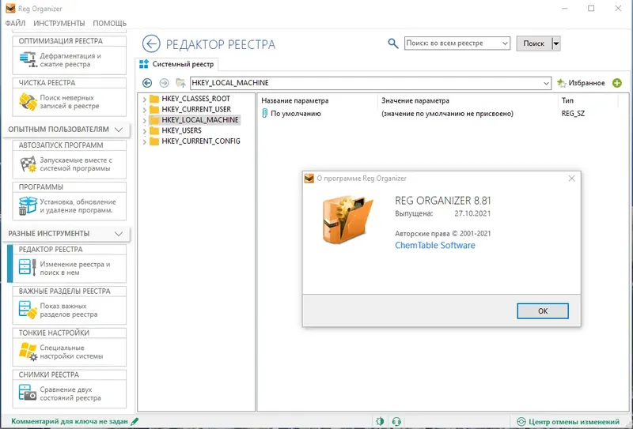Select Изменение реестра и поиск в нем
The height and width of the screenshot is (429, 633).
(70, 269)
